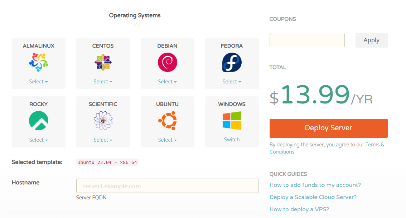
Task: Apply the coupon code
Action: click(371, 40)
